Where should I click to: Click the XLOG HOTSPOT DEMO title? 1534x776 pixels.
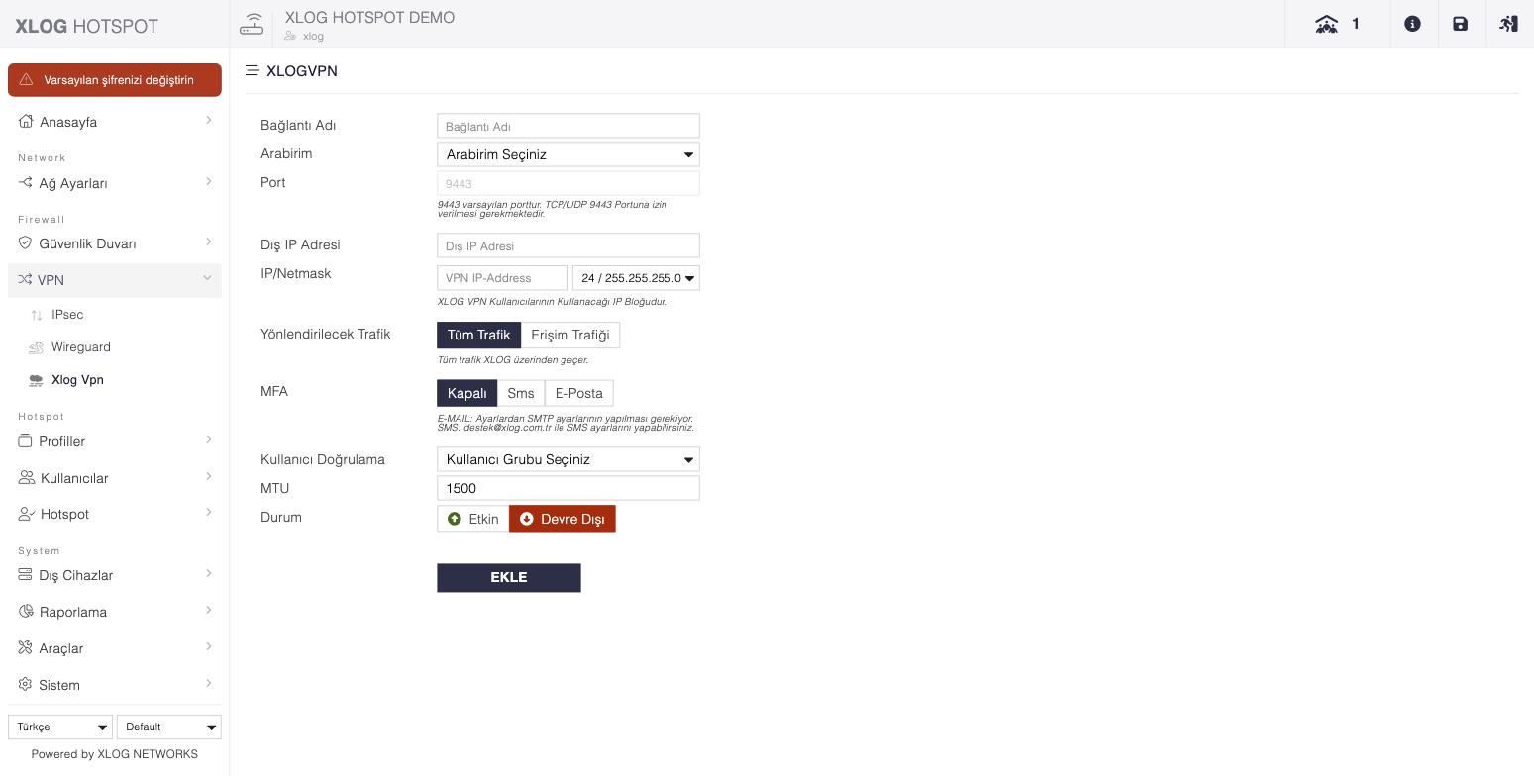click(x=369, y=17)
